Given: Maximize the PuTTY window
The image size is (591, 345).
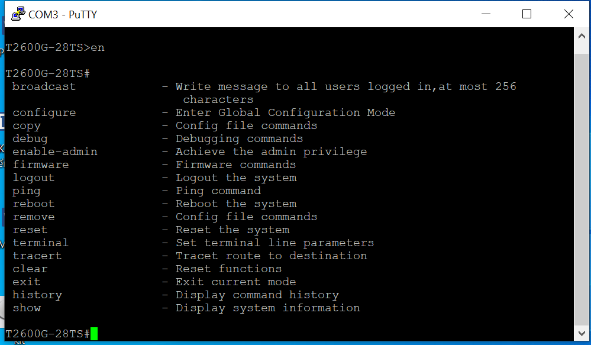Looking at the screenshot, I should [527, 14].
